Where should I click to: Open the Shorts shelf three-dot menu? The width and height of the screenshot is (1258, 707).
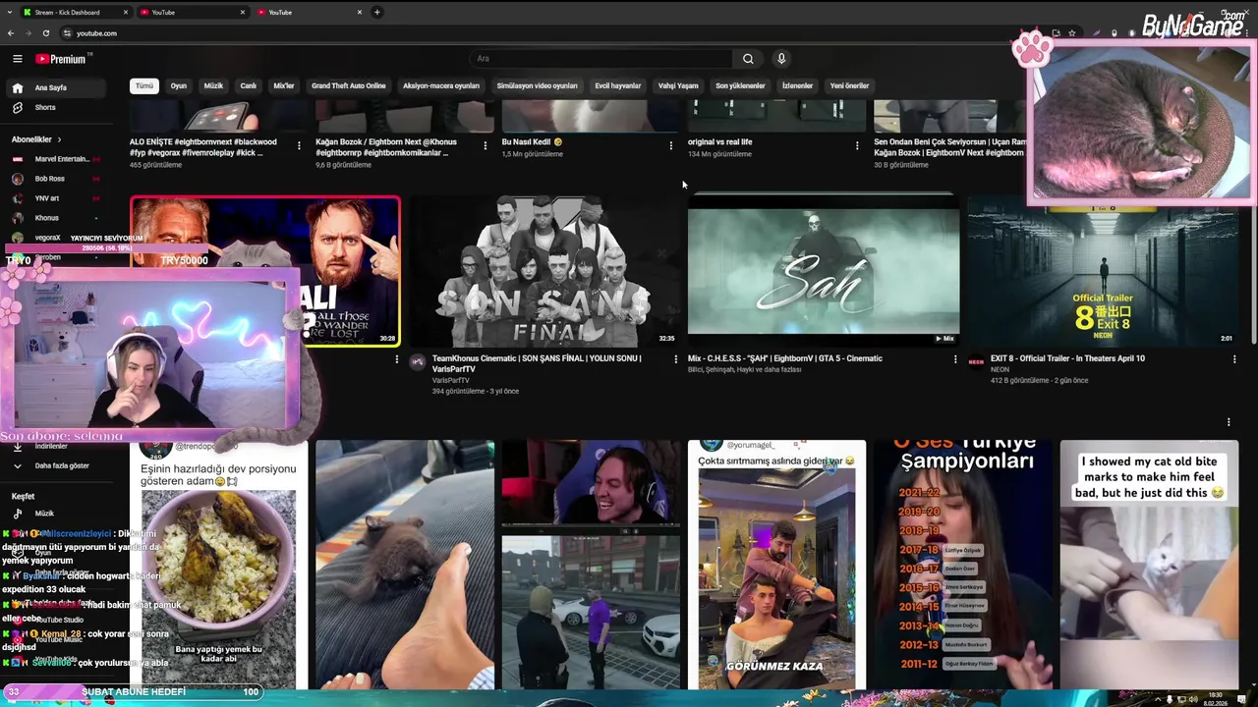pyautogui.click(x=1228, y=422)
